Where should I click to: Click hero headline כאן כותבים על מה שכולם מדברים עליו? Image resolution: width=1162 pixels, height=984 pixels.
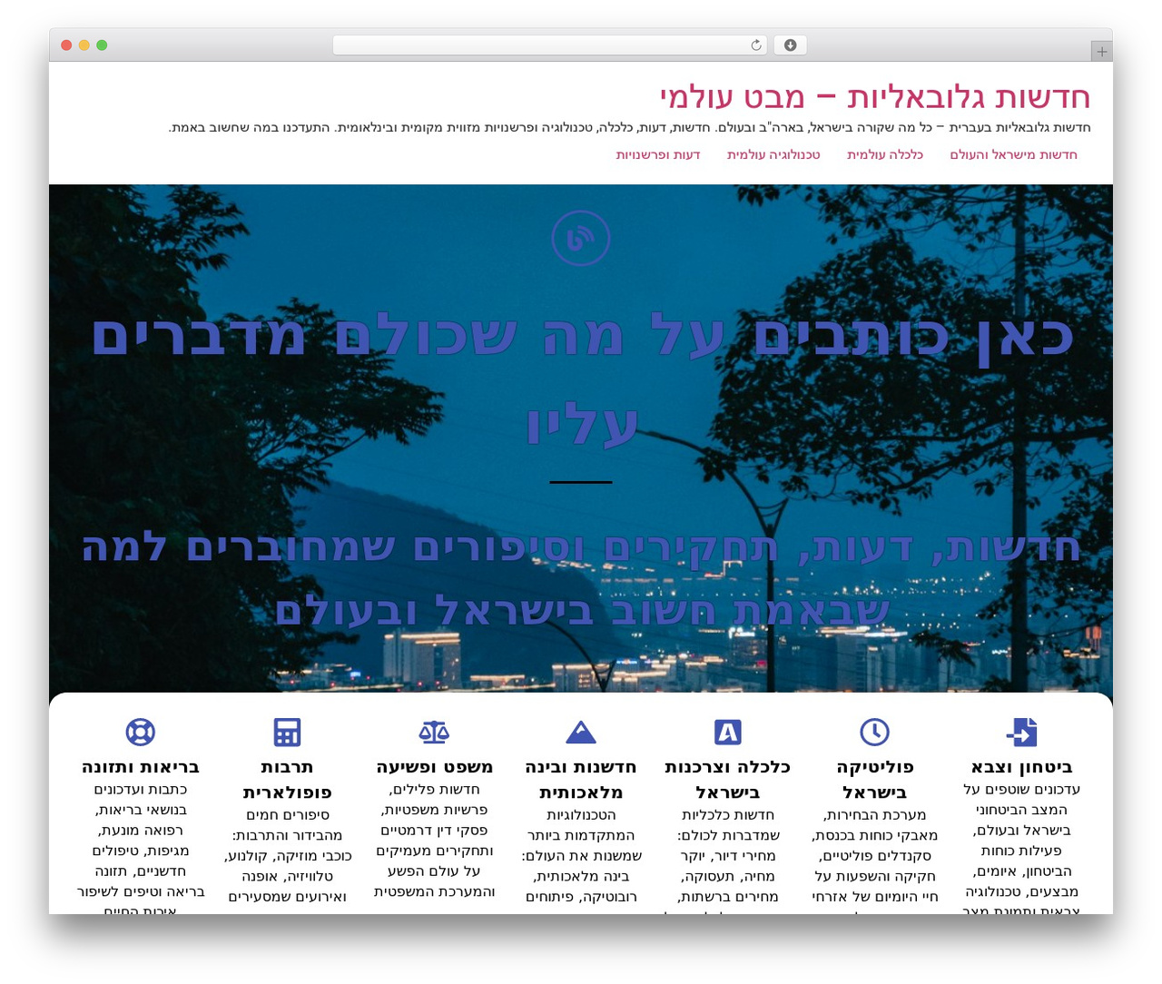[581, 380]
